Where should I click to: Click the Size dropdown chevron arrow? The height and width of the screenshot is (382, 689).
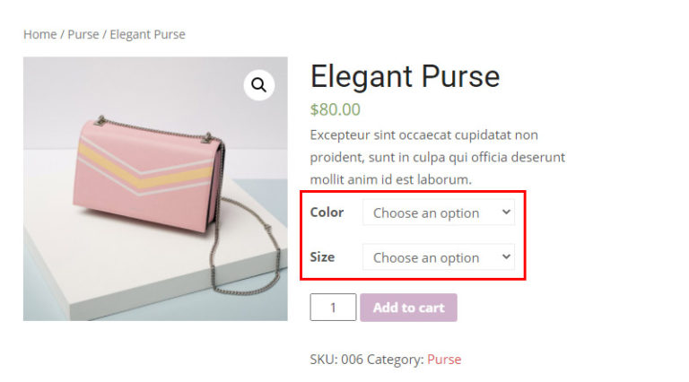[506, 256]
